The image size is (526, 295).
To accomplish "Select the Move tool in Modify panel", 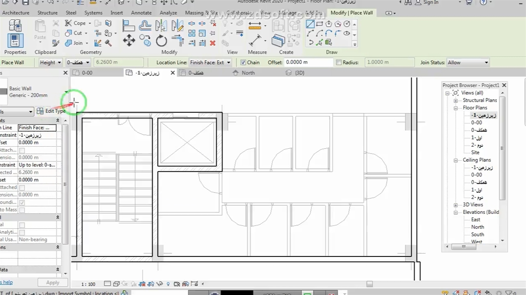I will tap(129, 40).
